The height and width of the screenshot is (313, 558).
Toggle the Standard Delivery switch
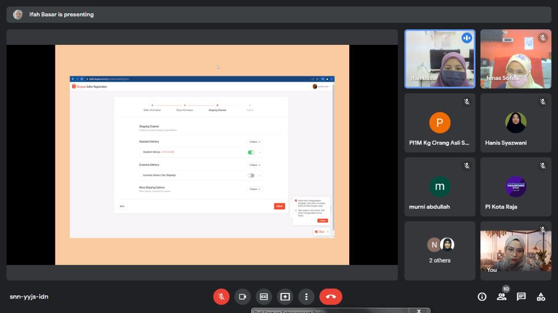[x=251, y=152]
